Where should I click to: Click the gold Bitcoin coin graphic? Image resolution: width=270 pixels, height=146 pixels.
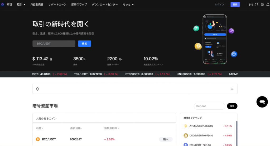(x=198, y=46)
